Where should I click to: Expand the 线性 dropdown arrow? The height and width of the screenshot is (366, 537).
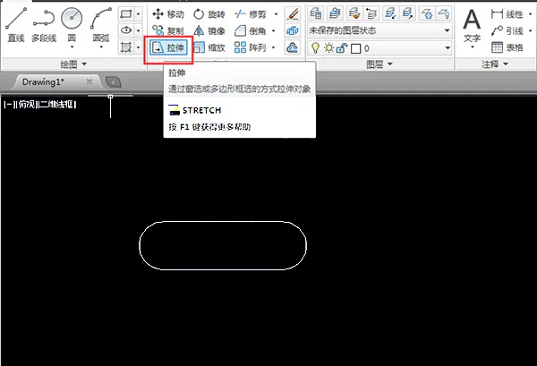click(x=530, y=14)
